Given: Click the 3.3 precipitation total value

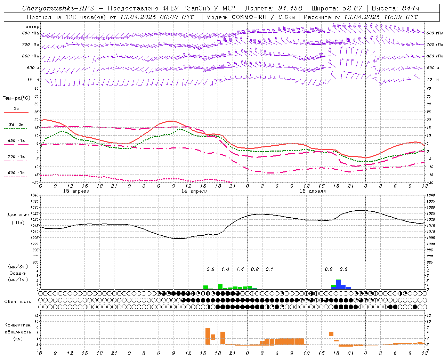Looking at the screenshot, I should point(343,269).
